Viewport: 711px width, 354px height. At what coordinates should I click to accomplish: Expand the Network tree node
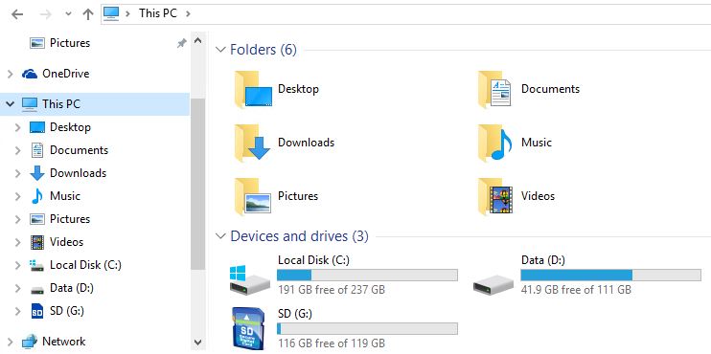(10, 342)
